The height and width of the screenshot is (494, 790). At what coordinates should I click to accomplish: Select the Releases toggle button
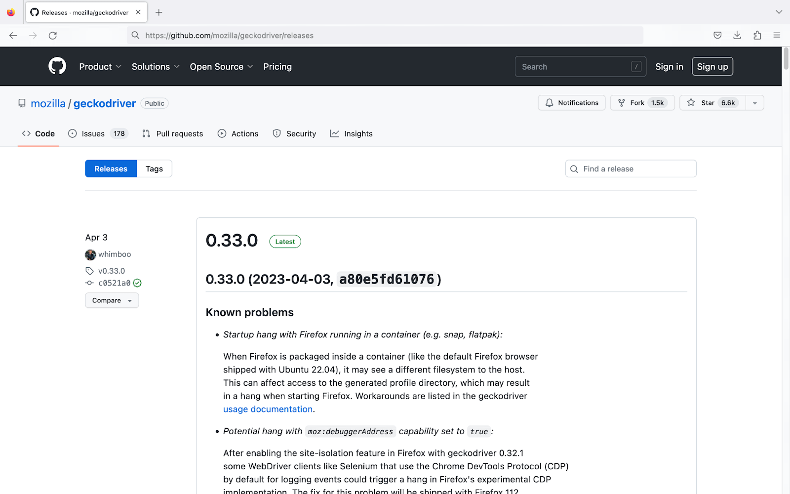[x=111, y=168]
